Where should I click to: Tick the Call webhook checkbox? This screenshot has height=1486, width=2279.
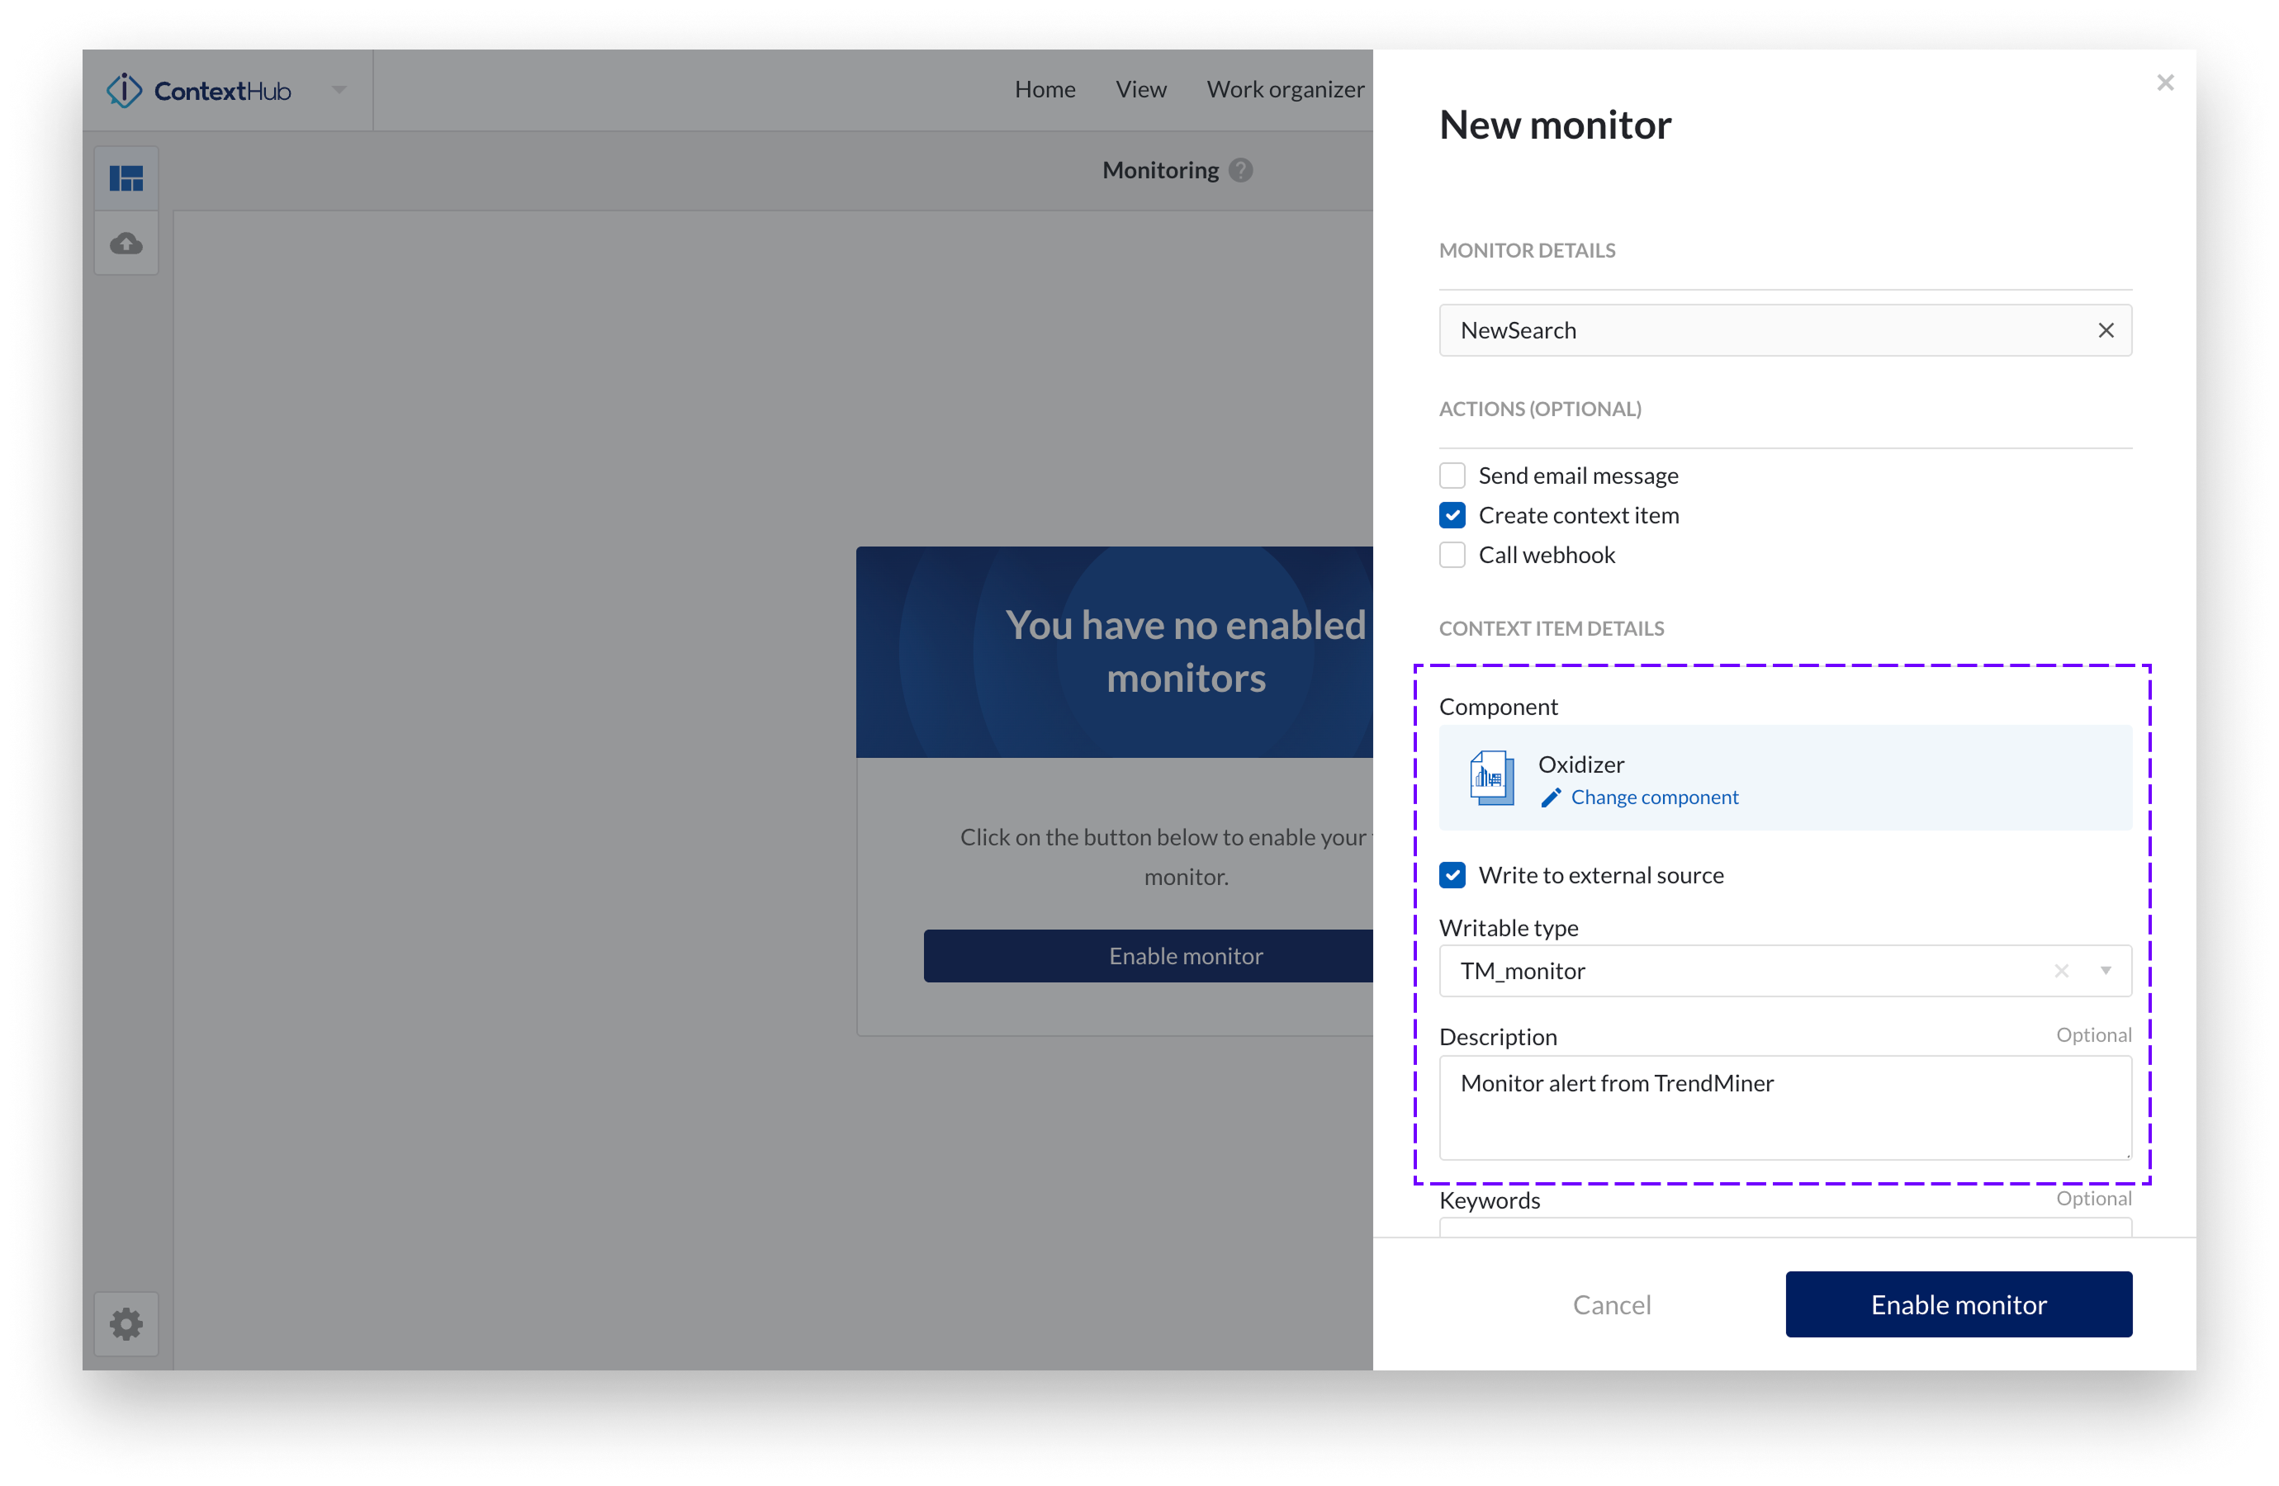[1452, 556]
